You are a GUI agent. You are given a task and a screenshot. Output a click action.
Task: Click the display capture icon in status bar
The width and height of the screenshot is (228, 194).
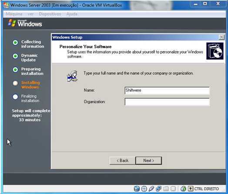[173, 189]
